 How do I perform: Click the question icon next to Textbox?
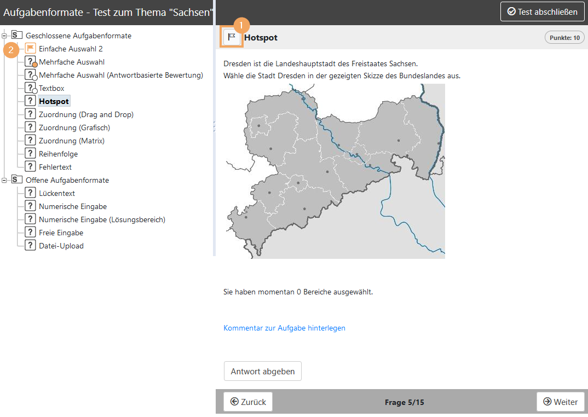point(31,88)
